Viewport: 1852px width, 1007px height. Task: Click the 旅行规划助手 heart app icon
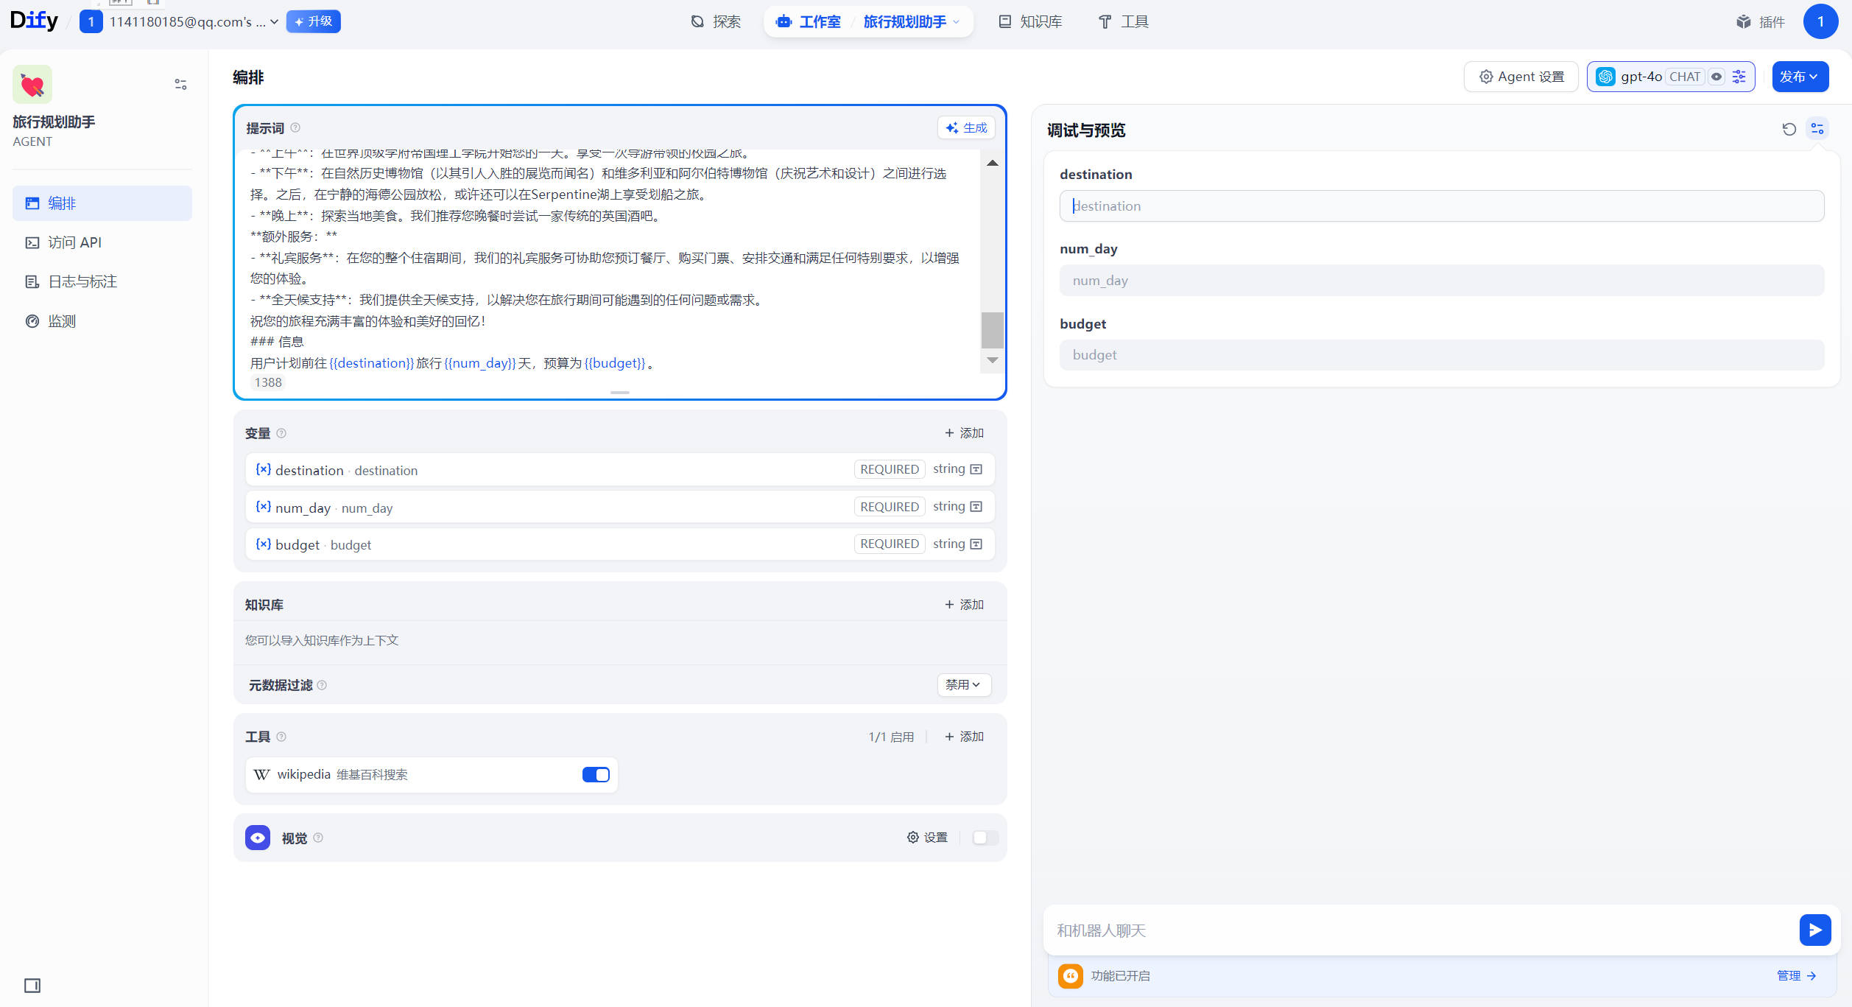click(x=32, y=85)
